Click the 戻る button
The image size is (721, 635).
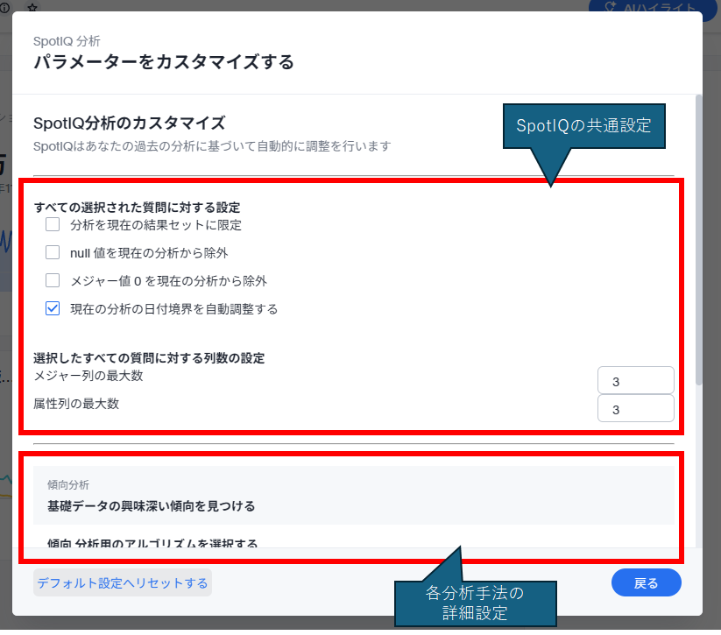point(646,582)
